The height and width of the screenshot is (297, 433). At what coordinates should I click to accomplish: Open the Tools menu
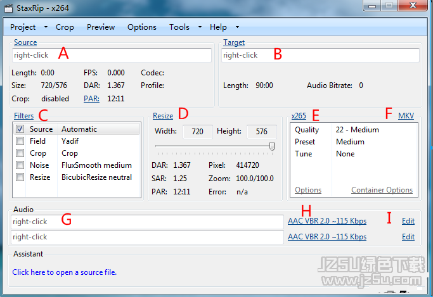point(179,27)
